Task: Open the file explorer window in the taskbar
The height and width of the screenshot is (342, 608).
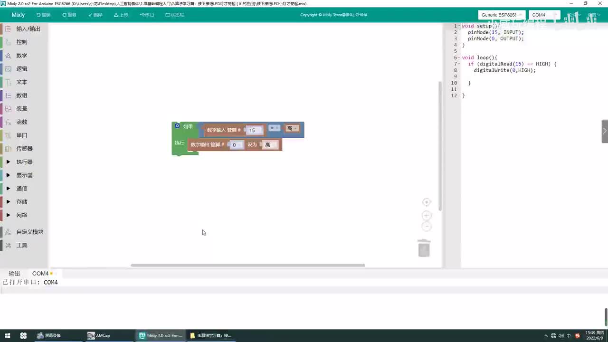Action: tap(210, 335)
